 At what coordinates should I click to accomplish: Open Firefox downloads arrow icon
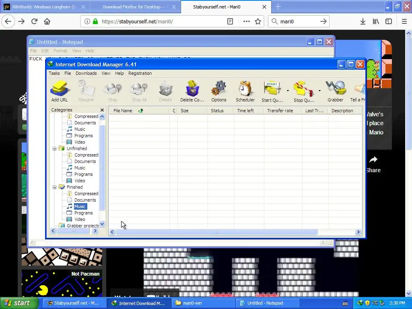(x=363, y=21)
